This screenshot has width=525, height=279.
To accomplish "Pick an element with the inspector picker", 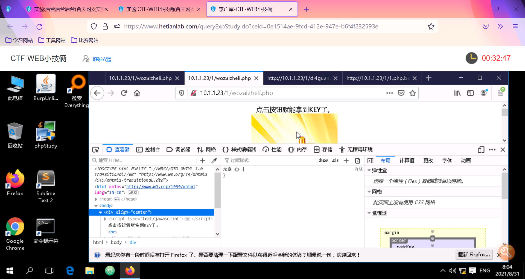I will pos(95,150).
